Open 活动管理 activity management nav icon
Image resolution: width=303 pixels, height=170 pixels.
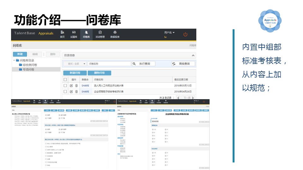click(100, 32)
